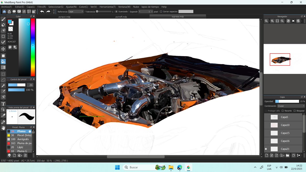
Task: Open the Filtro menu
Action: [x=42, y=7]
